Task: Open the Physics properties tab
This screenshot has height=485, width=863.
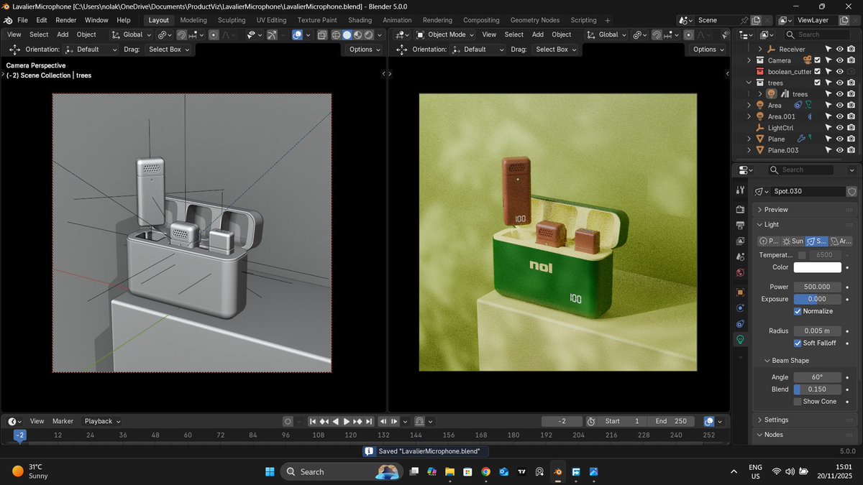Action: [x=740, y=308]
